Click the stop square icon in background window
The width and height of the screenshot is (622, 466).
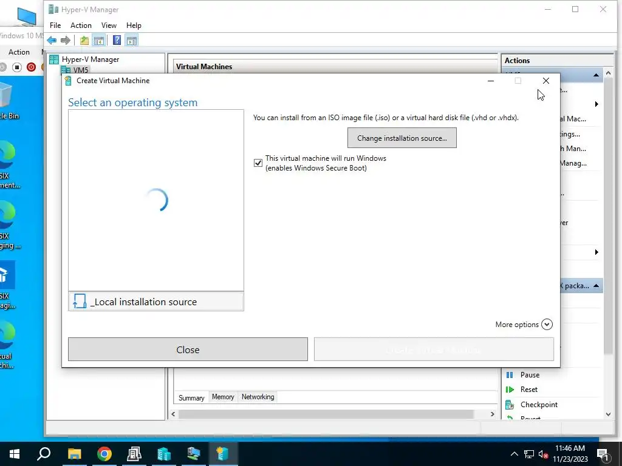16,67
